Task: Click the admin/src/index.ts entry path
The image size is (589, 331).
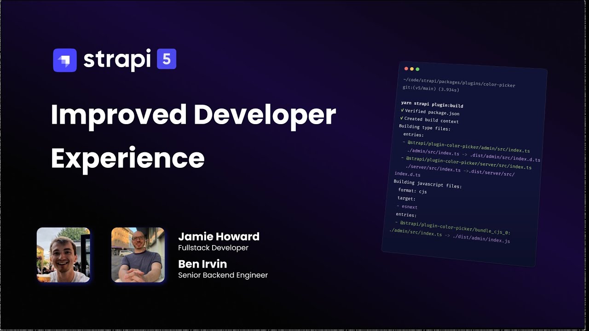Action: click(x=466, y=147)
